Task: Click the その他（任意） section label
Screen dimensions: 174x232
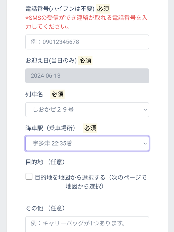Action: point(45,208)
